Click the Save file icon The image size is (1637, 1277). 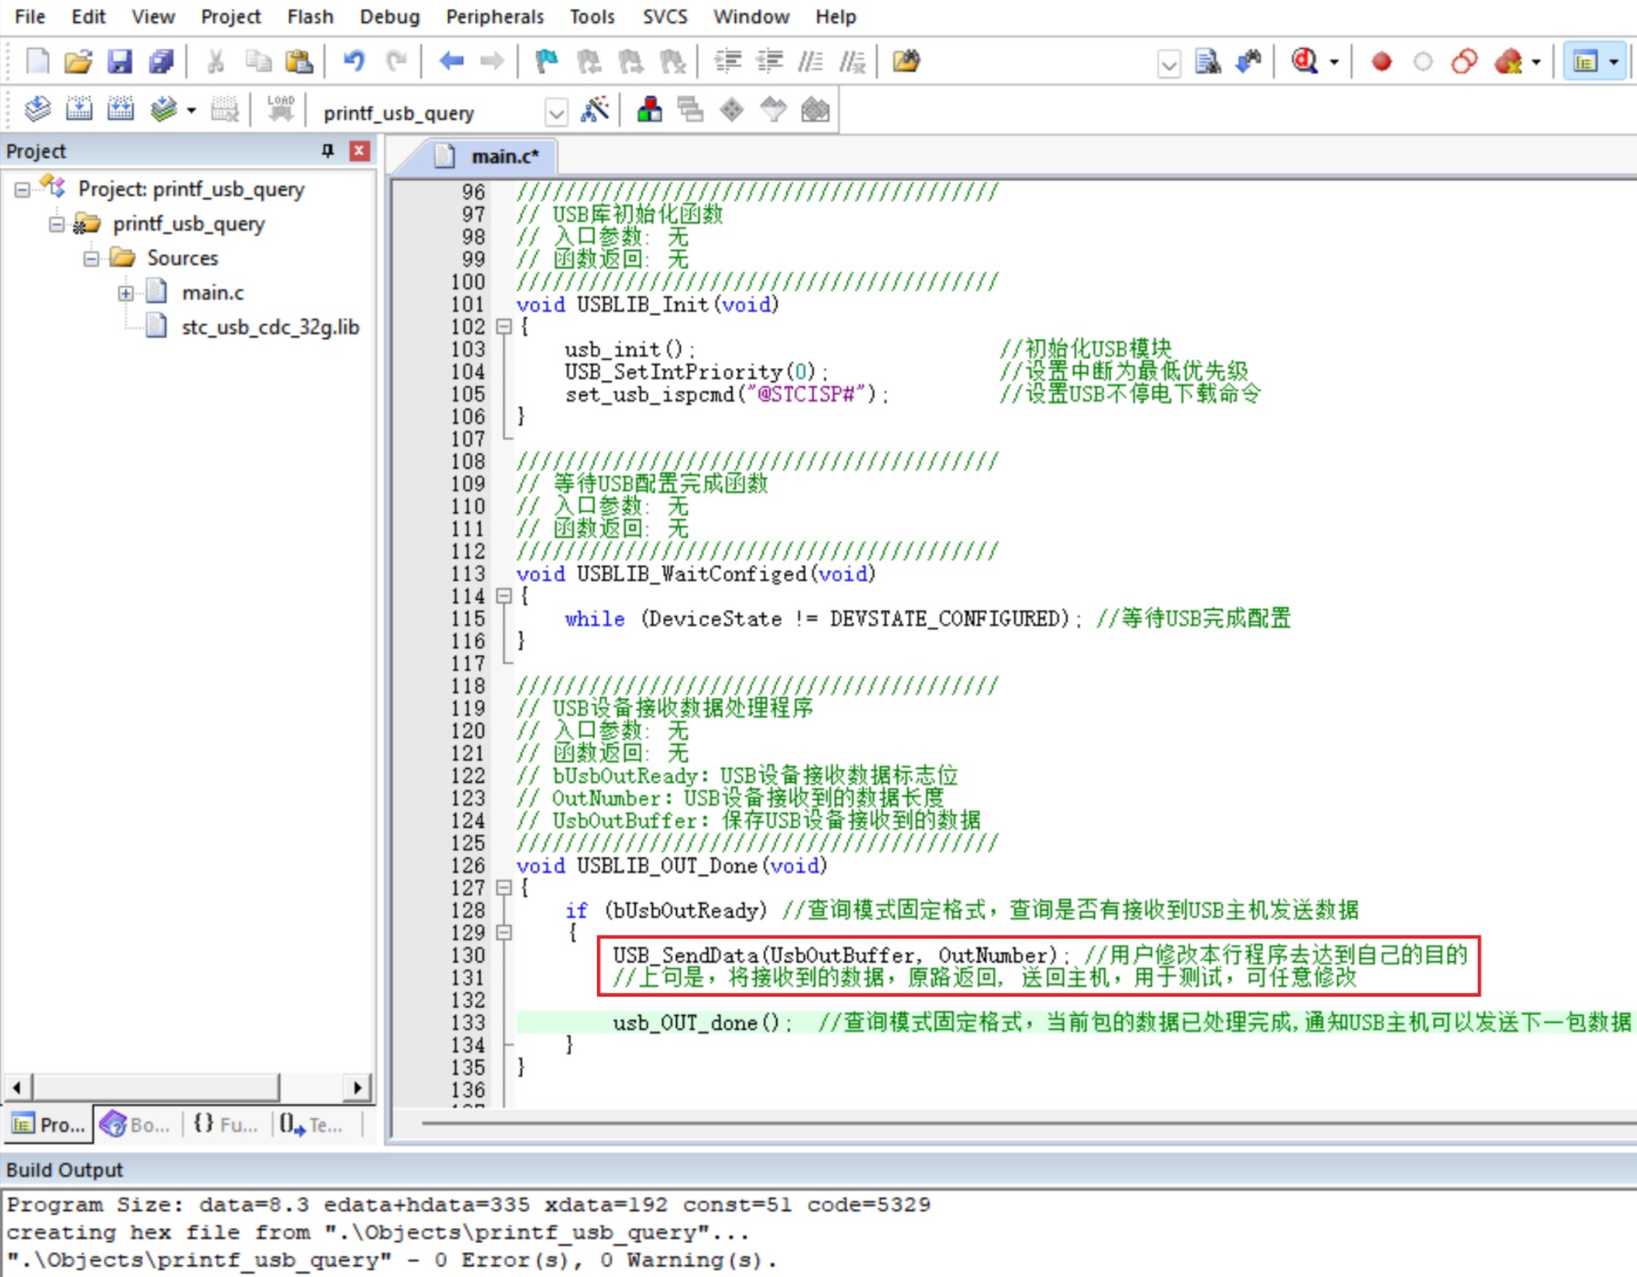[x=119, y=62]
